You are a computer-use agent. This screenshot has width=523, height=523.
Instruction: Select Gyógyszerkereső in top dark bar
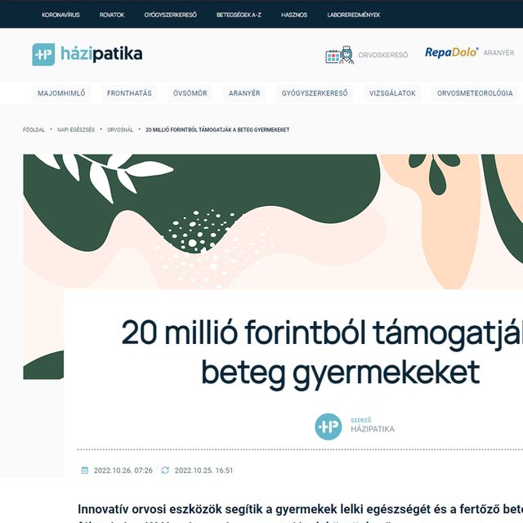[x=171, y=15]
